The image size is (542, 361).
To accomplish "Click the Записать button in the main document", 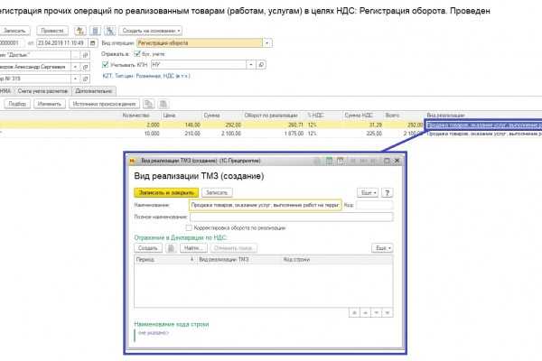I will coord(14,31).
